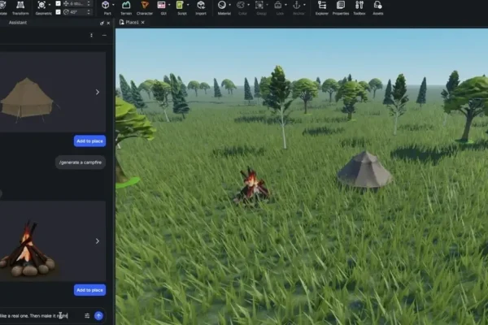This screenshot has height=325, width=488.
Task: Toggle the rotate snapping 45° checkbox
Action: 58,12
